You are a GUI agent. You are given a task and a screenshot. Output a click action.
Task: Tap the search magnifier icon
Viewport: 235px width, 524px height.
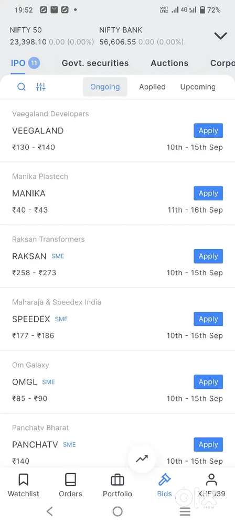[x=22, y=87]
